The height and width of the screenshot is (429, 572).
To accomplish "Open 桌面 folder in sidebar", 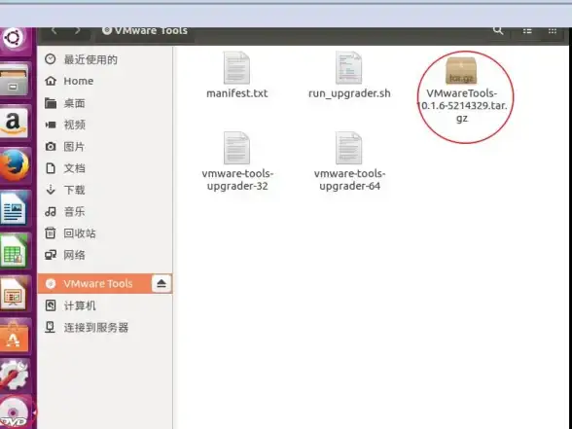I will 105,103.
